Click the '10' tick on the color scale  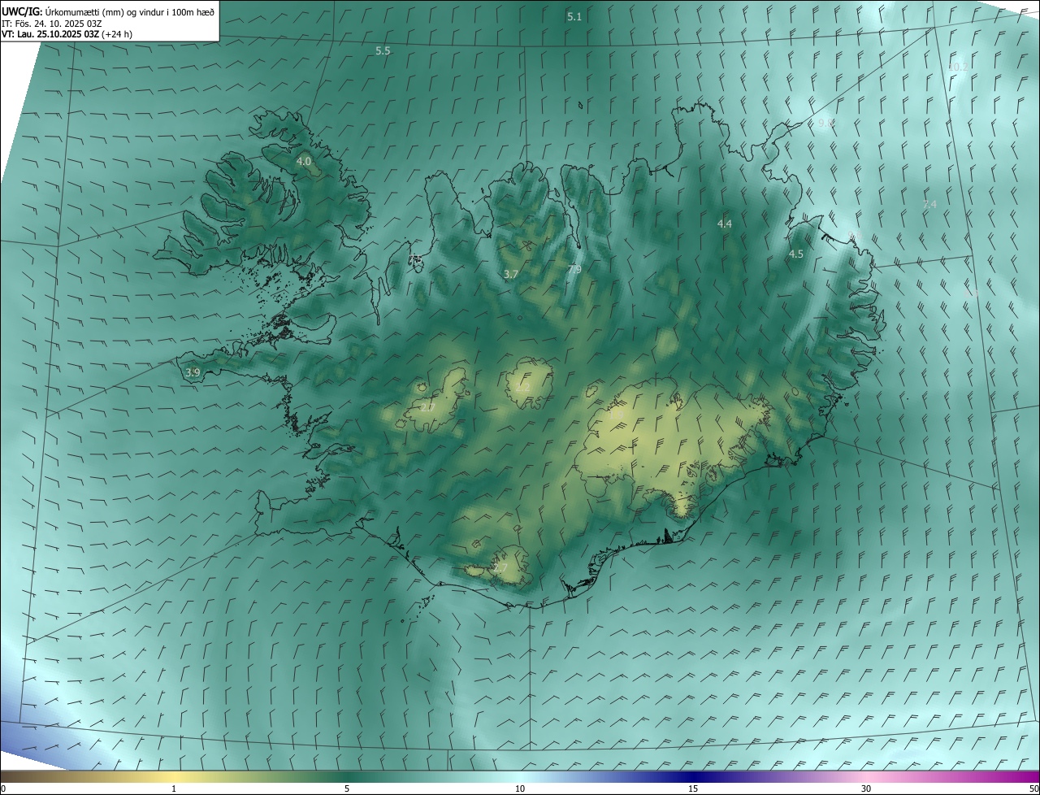point(520,788)
